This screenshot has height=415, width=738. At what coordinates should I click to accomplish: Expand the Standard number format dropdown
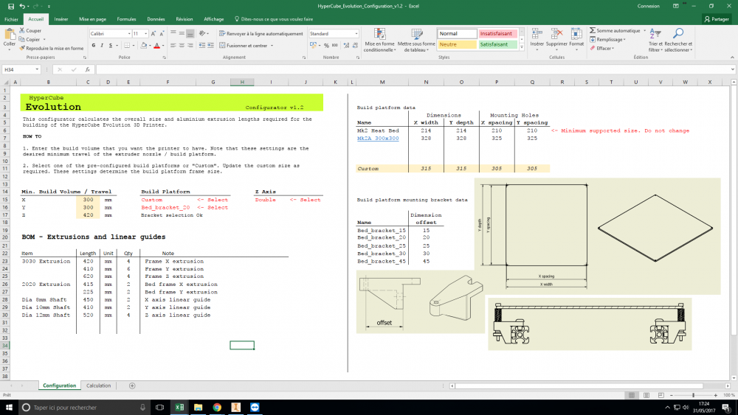pos(356,34)
